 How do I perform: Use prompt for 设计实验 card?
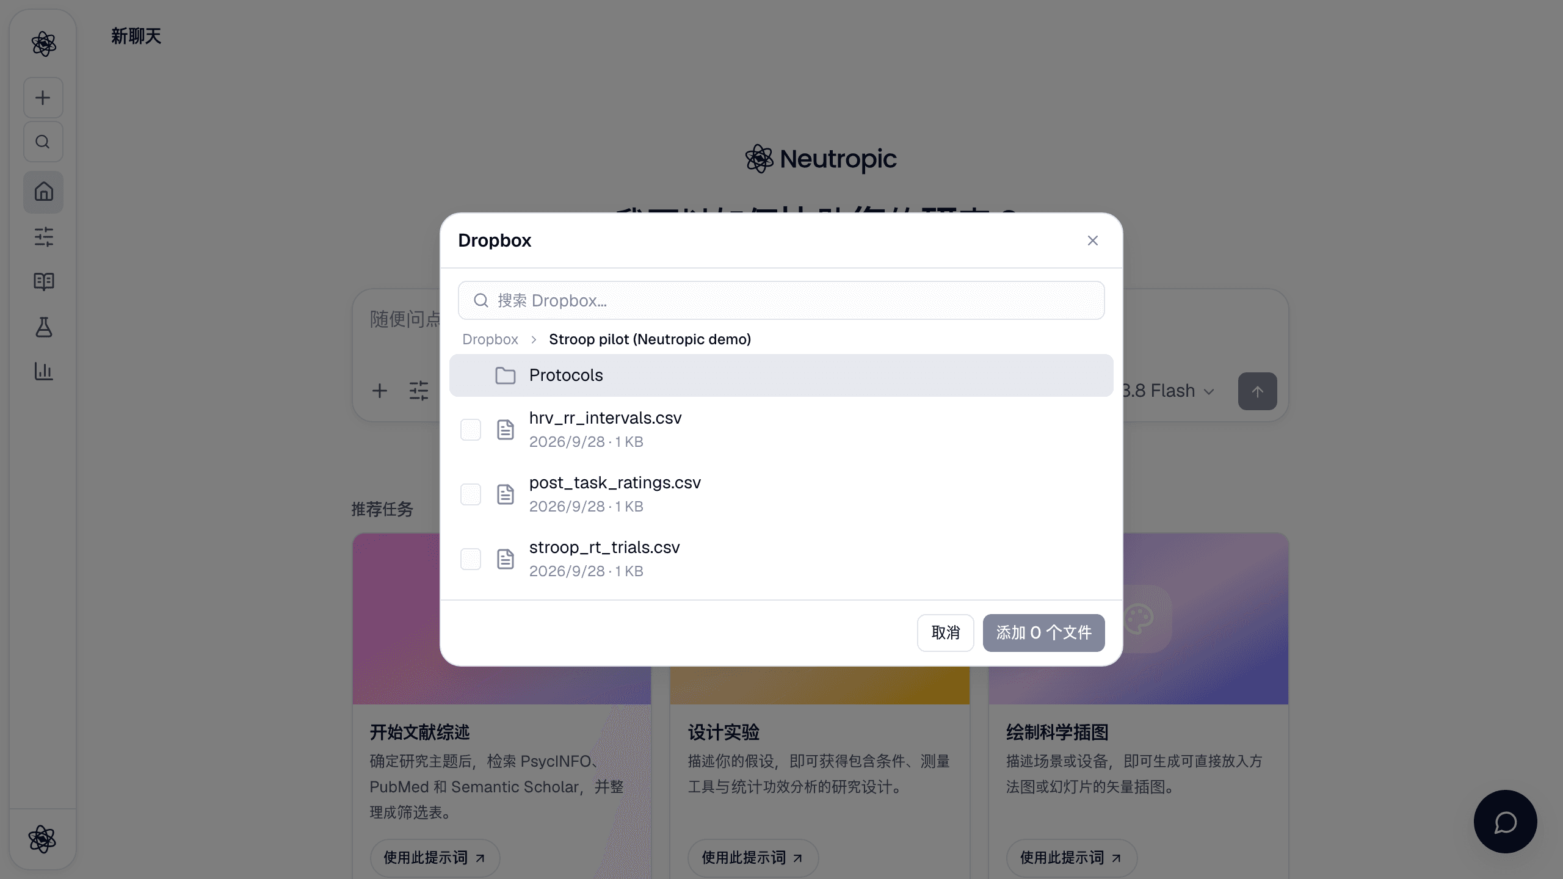pos(753,858)
